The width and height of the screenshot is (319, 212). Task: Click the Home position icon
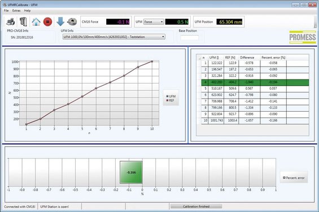(36, 22)
